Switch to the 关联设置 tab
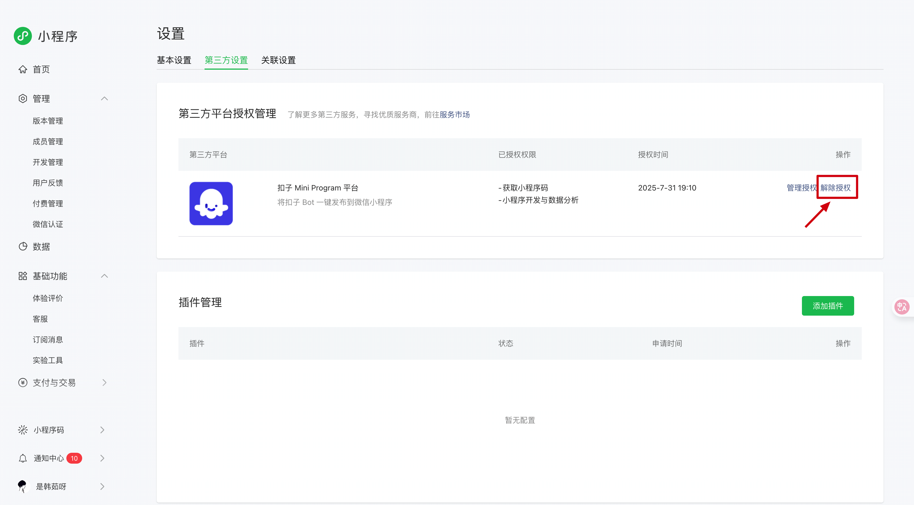The height and width of the screenshot is (505, 914). coord(278,60)
